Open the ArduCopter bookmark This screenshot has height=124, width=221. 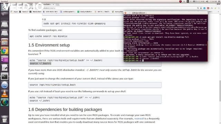68,12
